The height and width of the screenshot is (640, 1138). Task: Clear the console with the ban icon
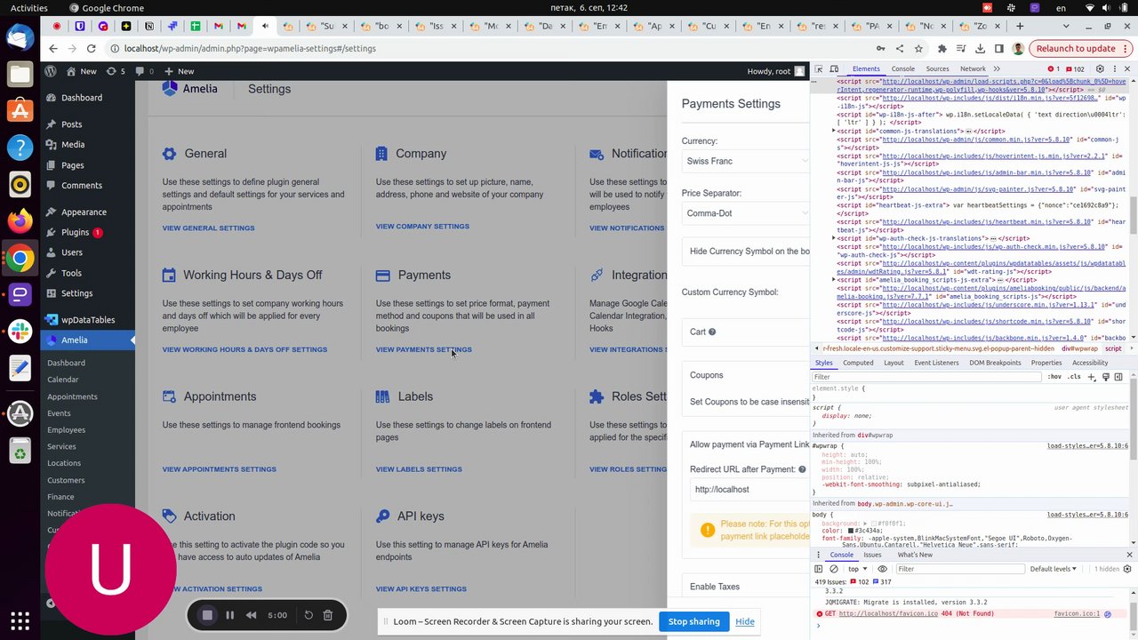834,569
